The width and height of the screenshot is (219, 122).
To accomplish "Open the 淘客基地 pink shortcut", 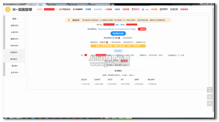I will click(184, 9).
